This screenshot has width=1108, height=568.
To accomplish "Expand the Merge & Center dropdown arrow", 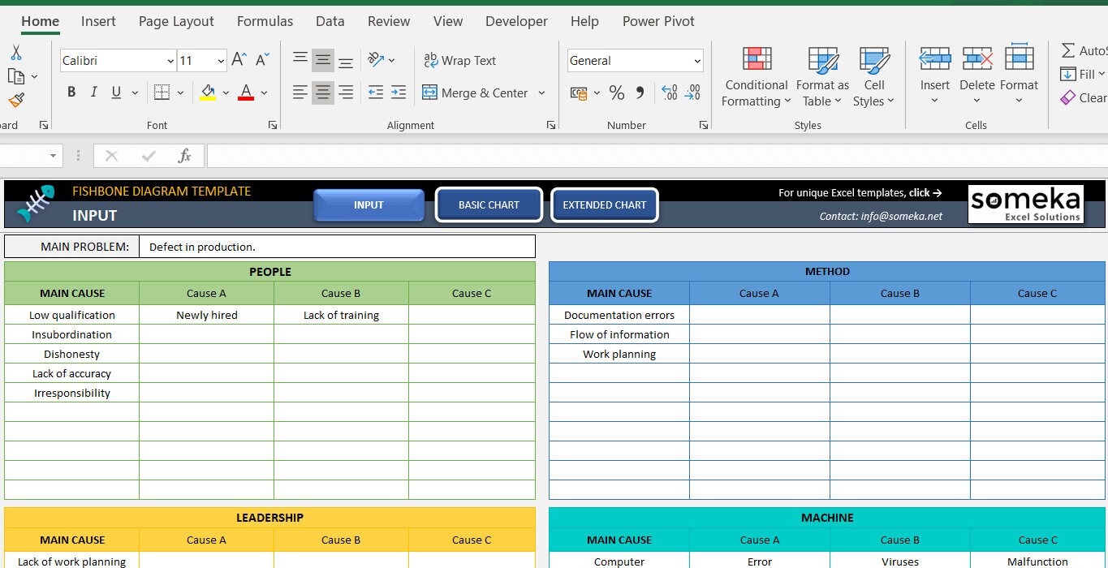I will 541,93.
